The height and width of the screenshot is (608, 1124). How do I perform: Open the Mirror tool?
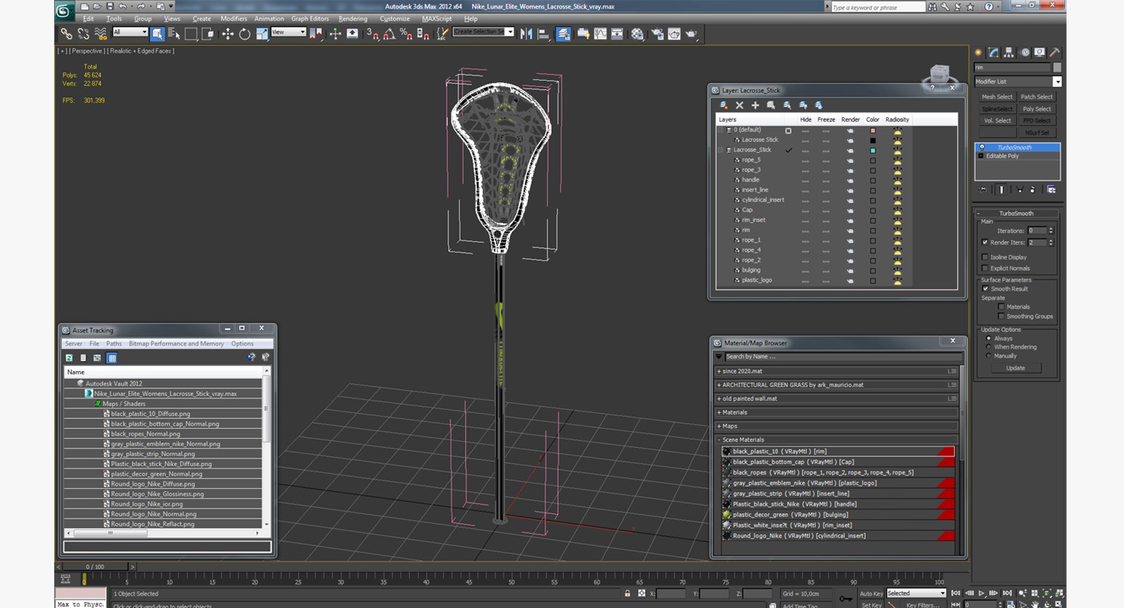click(x=526, y=34)
